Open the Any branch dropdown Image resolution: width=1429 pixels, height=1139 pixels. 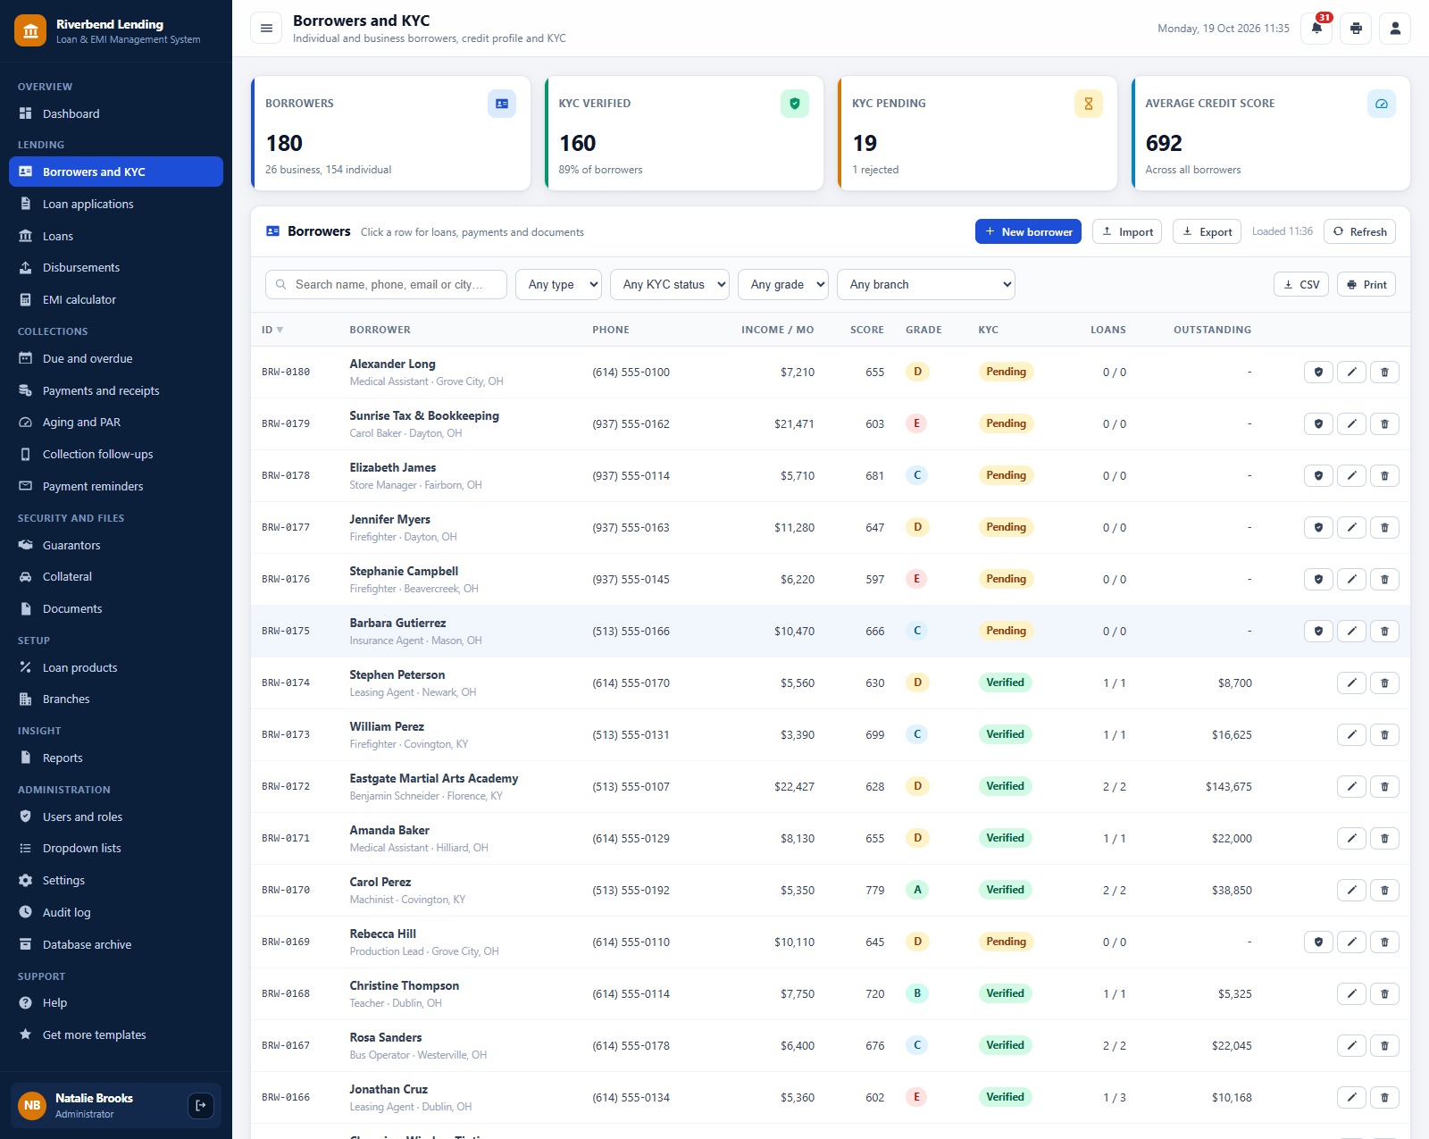coord(926,284)
